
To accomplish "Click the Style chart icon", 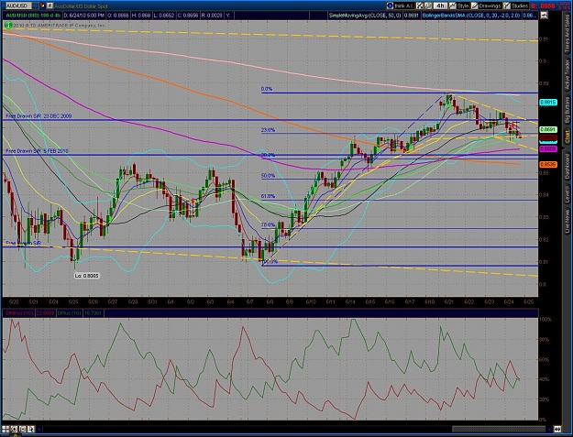I will 453,5.
